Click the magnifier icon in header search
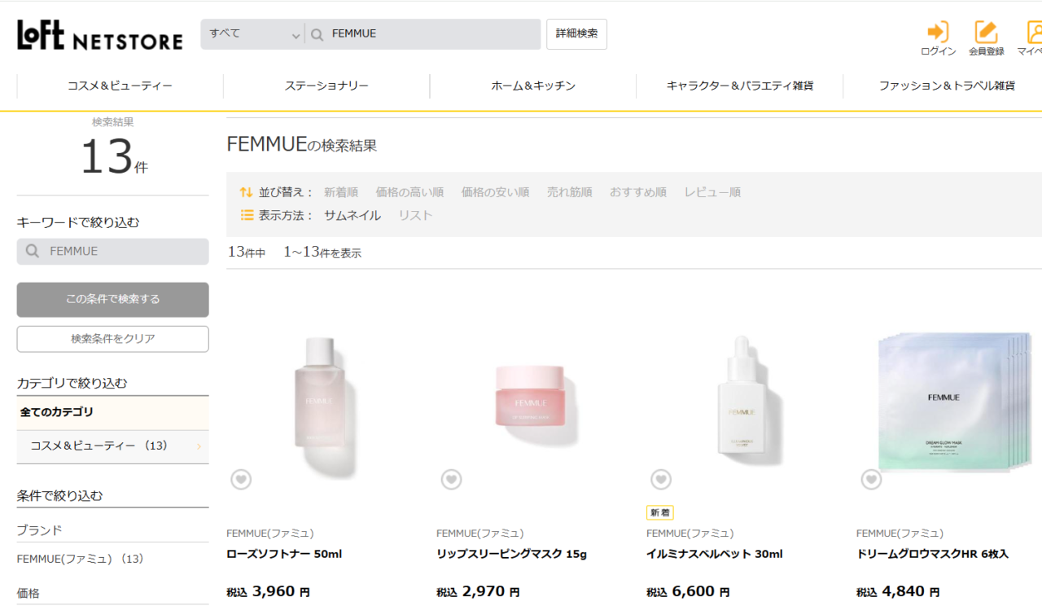 pyautogui.click(x=317, y=34)
